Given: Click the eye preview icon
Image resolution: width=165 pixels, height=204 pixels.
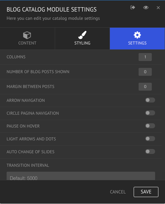Looking at the screenshot, I should click(146, 8).
